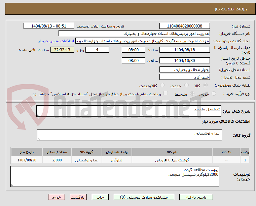Click need date cell 1404/08/20
Viewport: 256px width, 206px height.
coord(27,160)
